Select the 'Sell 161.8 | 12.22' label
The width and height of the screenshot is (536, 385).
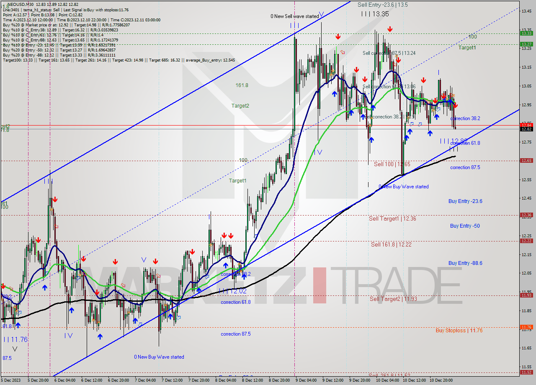tap(391, 244)
